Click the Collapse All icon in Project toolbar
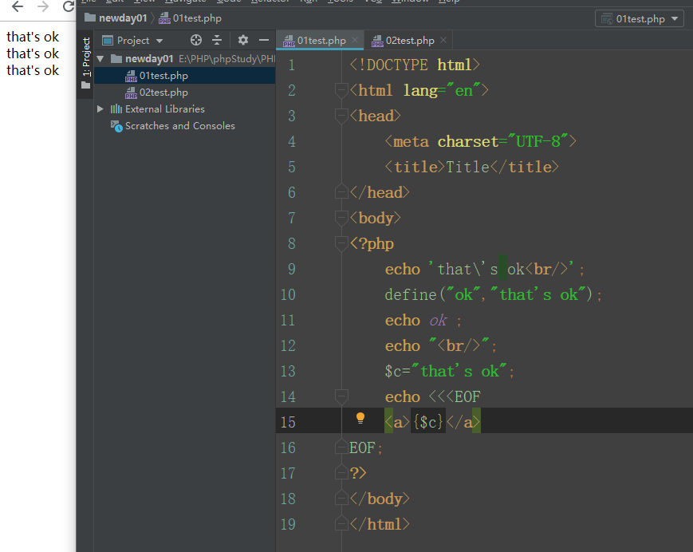 216,39
